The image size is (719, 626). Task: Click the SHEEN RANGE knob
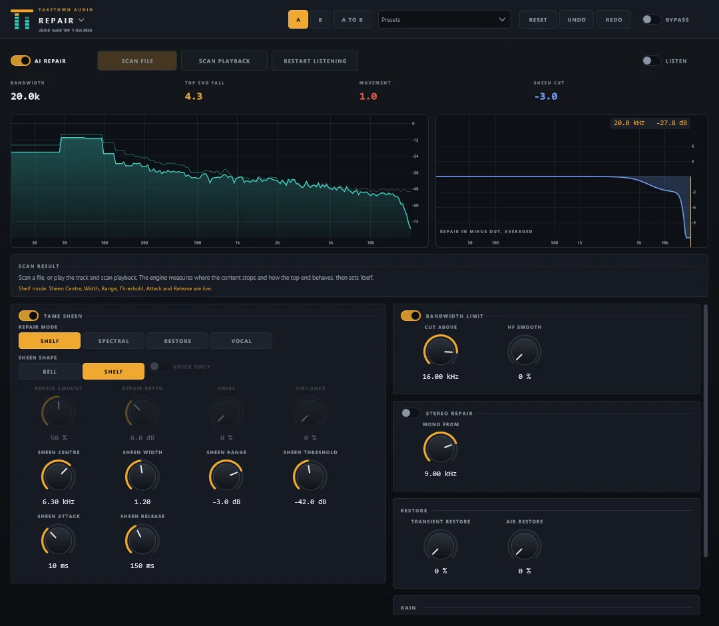pyautogui.click(x=226, y=476)
